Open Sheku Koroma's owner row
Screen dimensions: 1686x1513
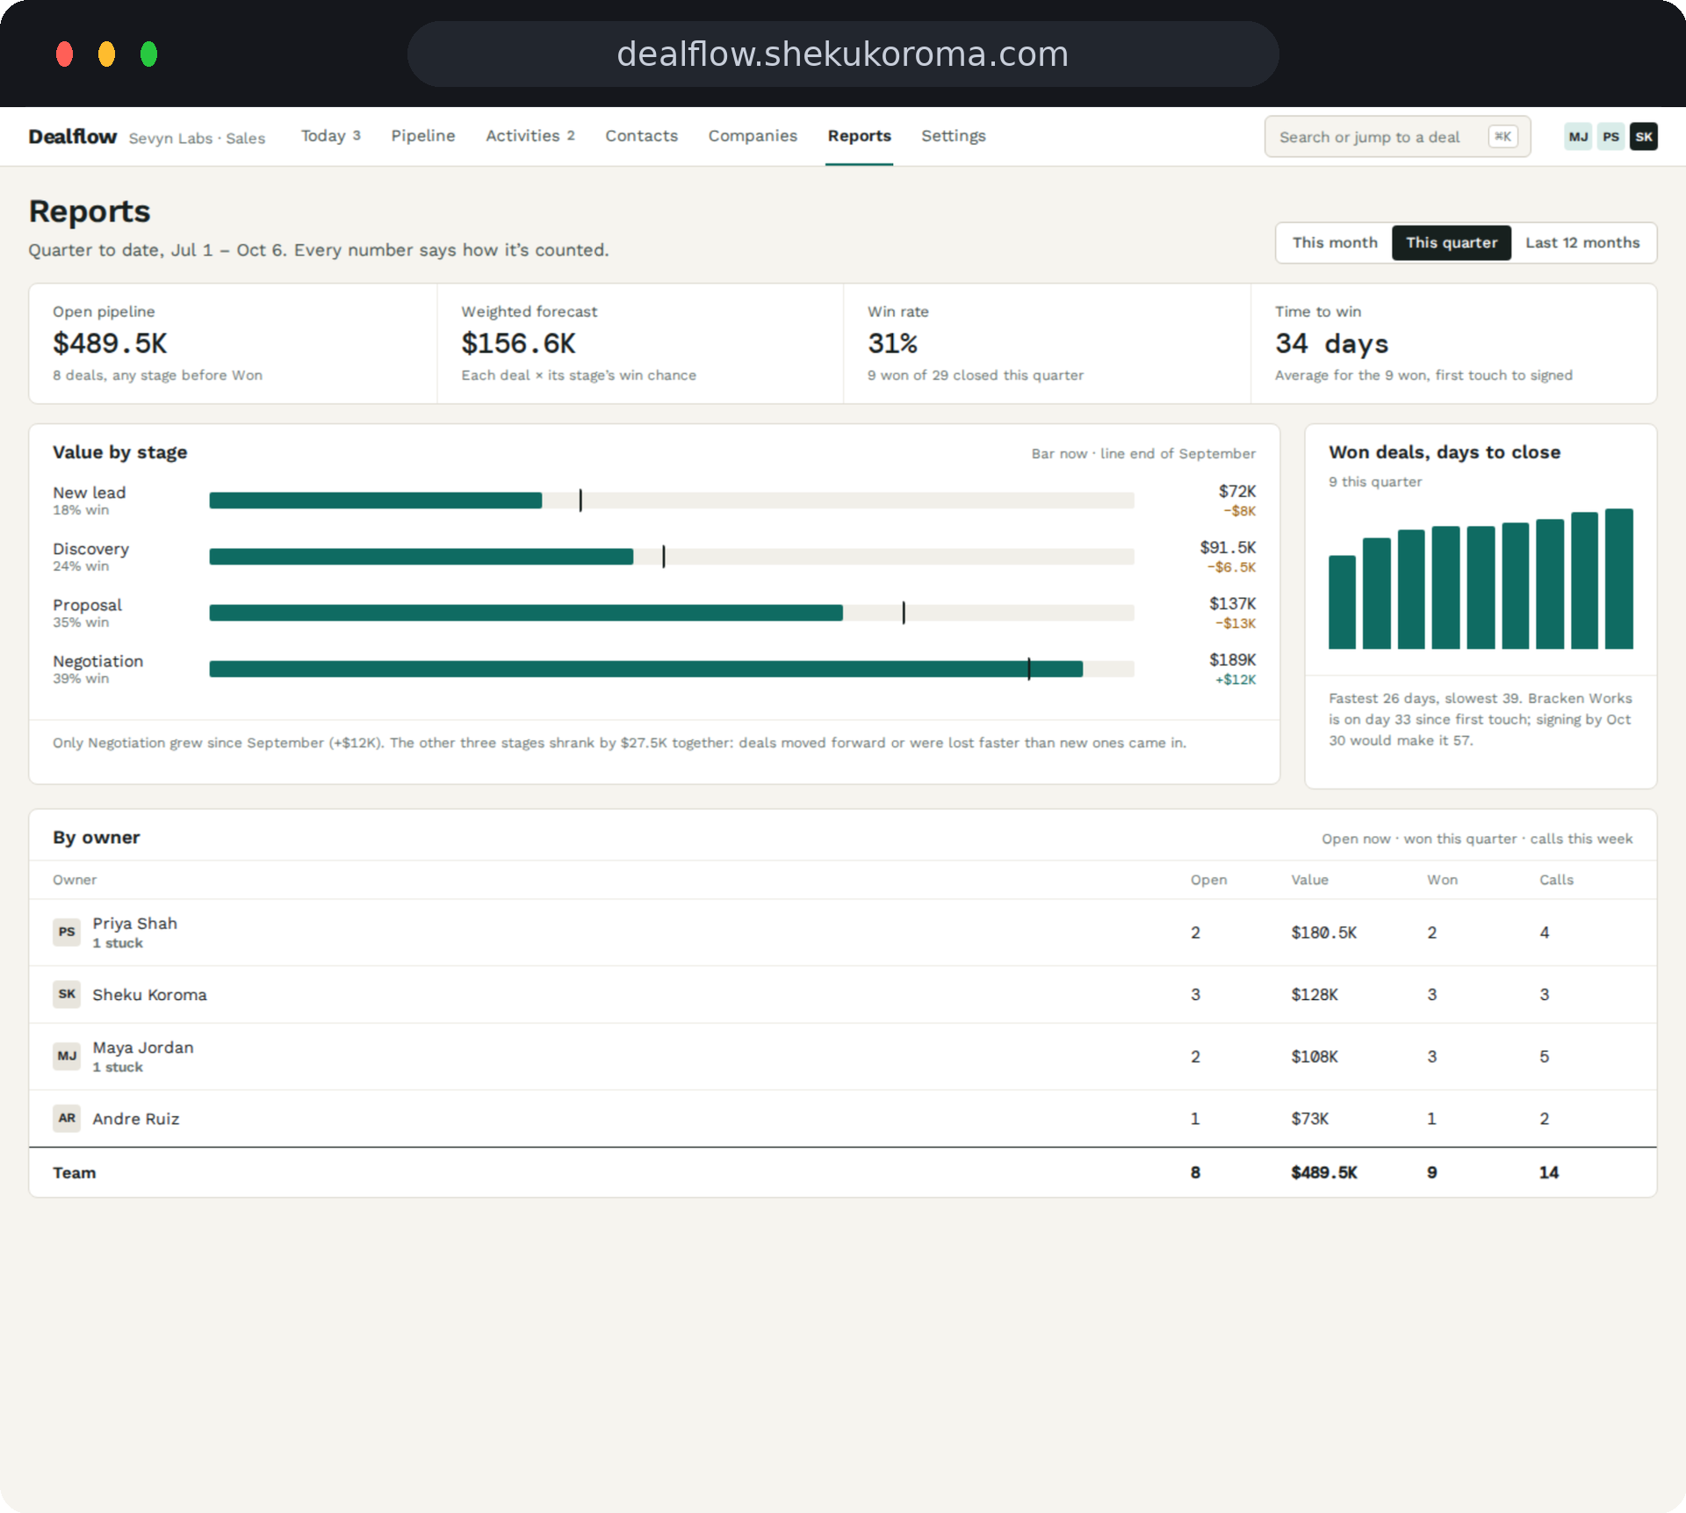tap(843, 994)
